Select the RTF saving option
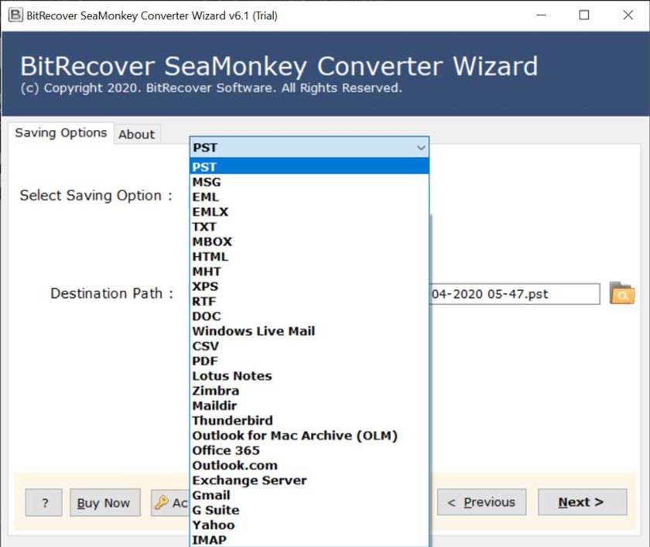This screenshot has height=547, width=650. tap(310, 301)
